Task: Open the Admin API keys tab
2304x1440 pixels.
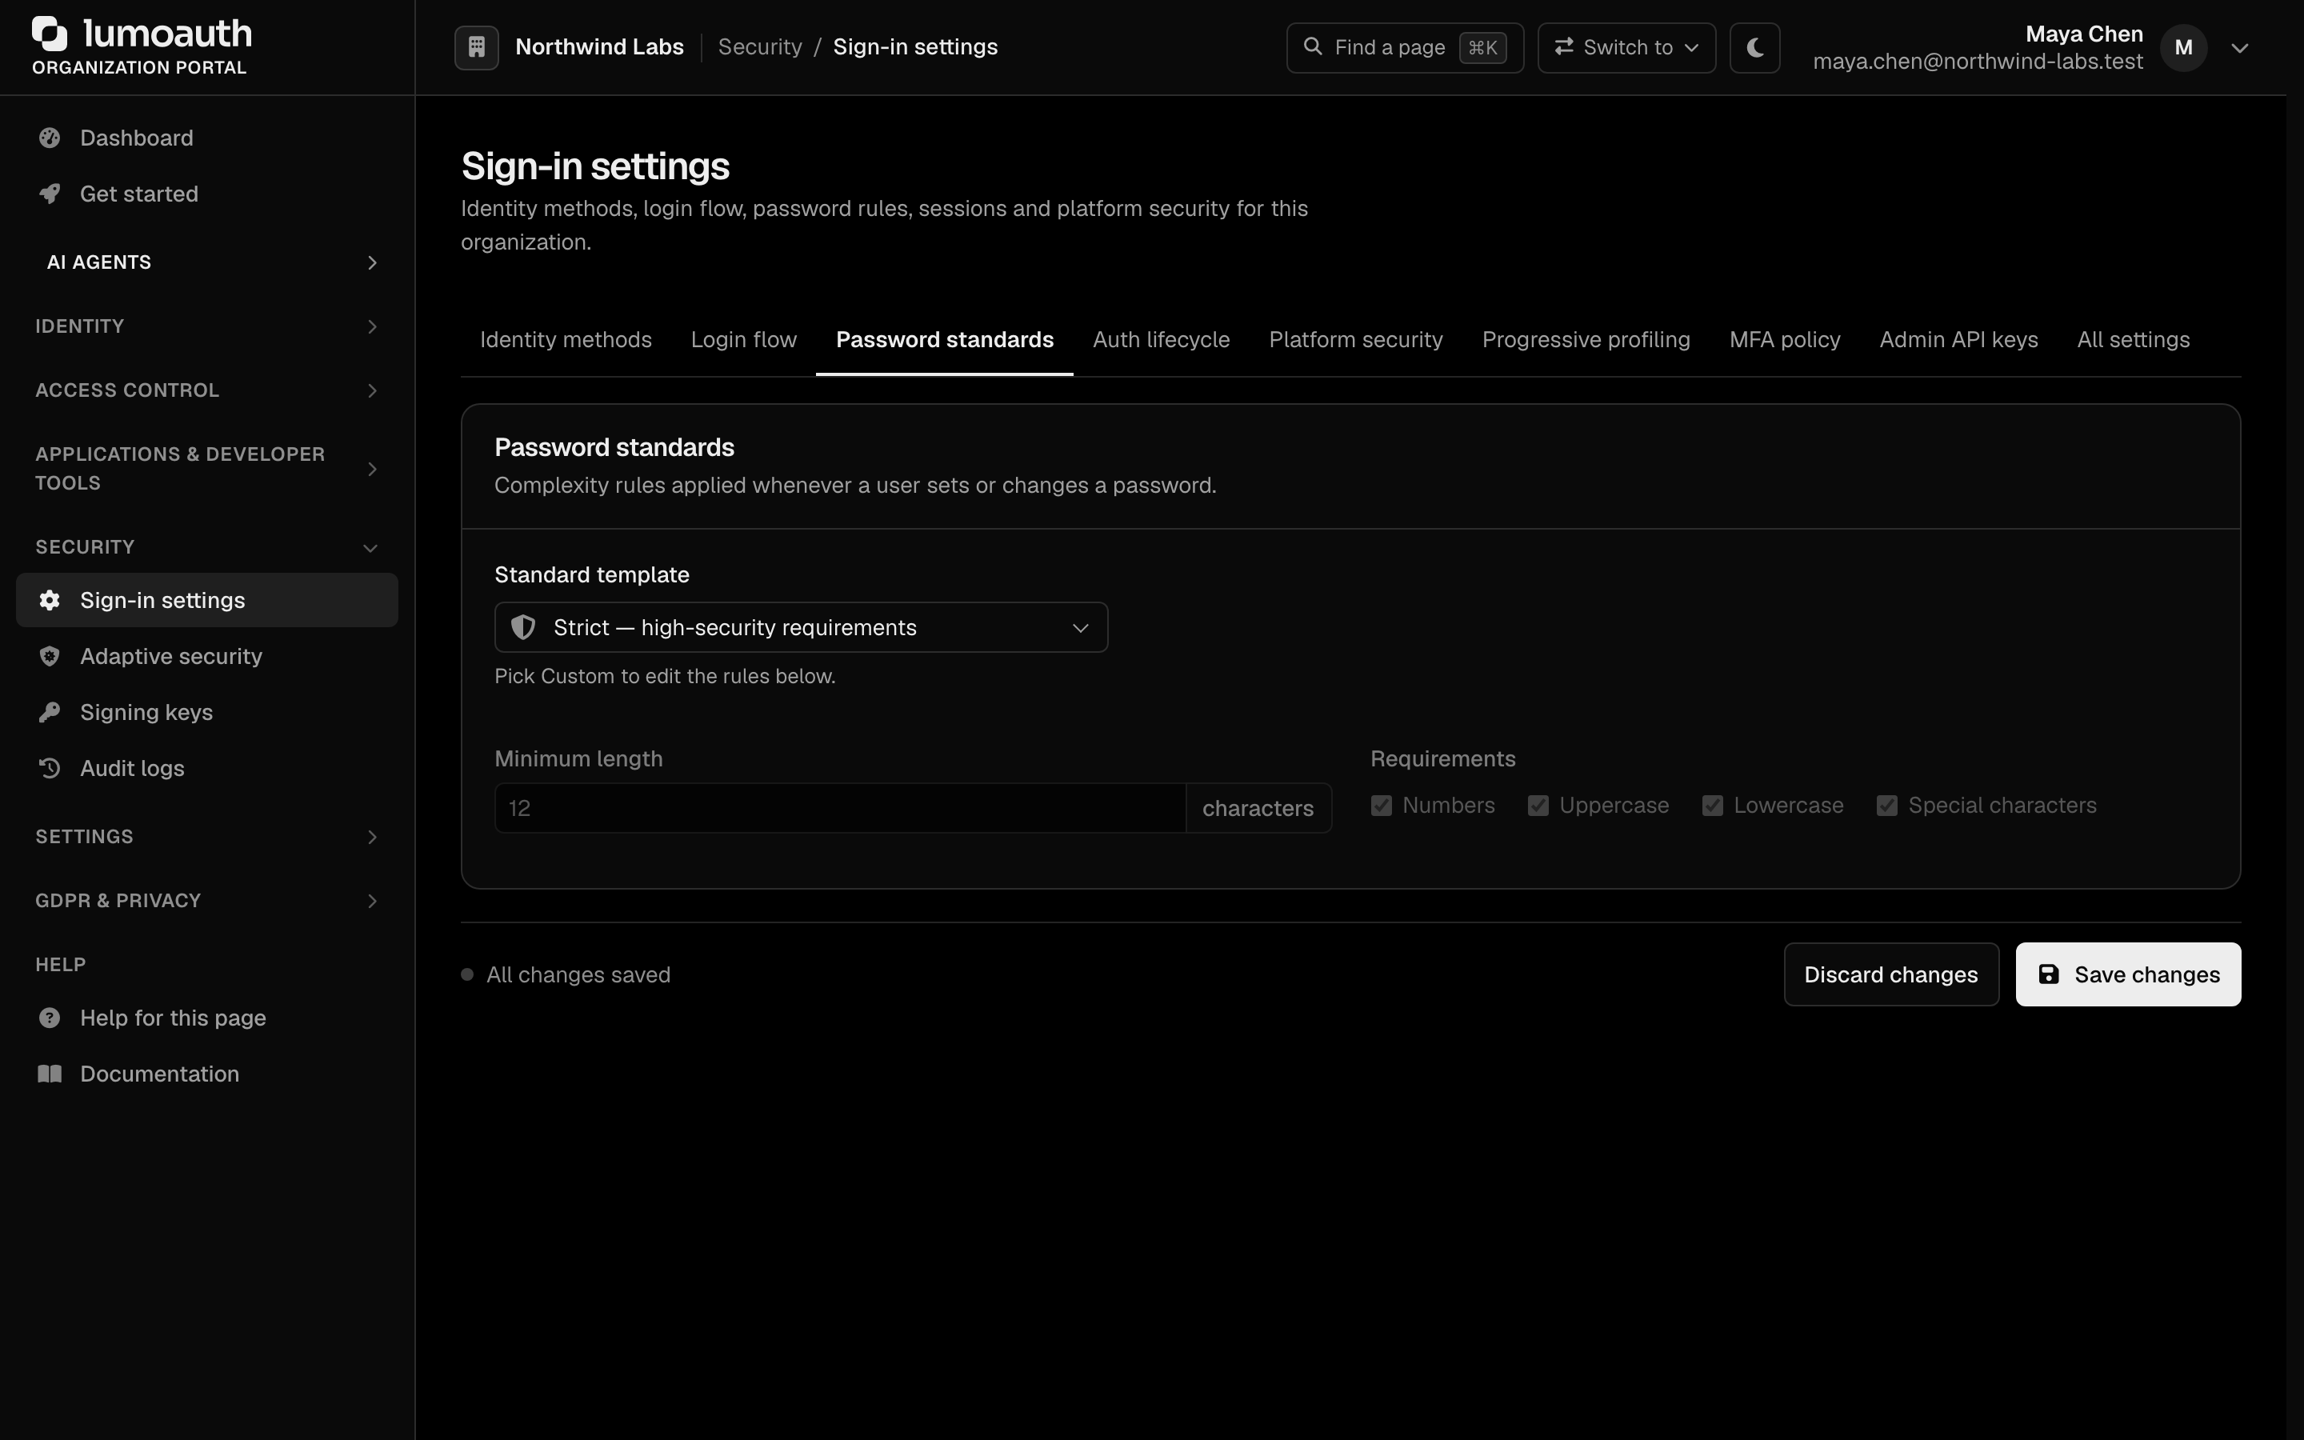Action: [1958, 340]
